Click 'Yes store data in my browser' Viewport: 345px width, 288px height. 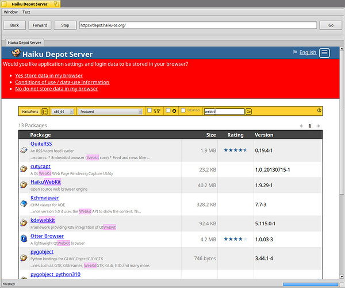[49, 75]
